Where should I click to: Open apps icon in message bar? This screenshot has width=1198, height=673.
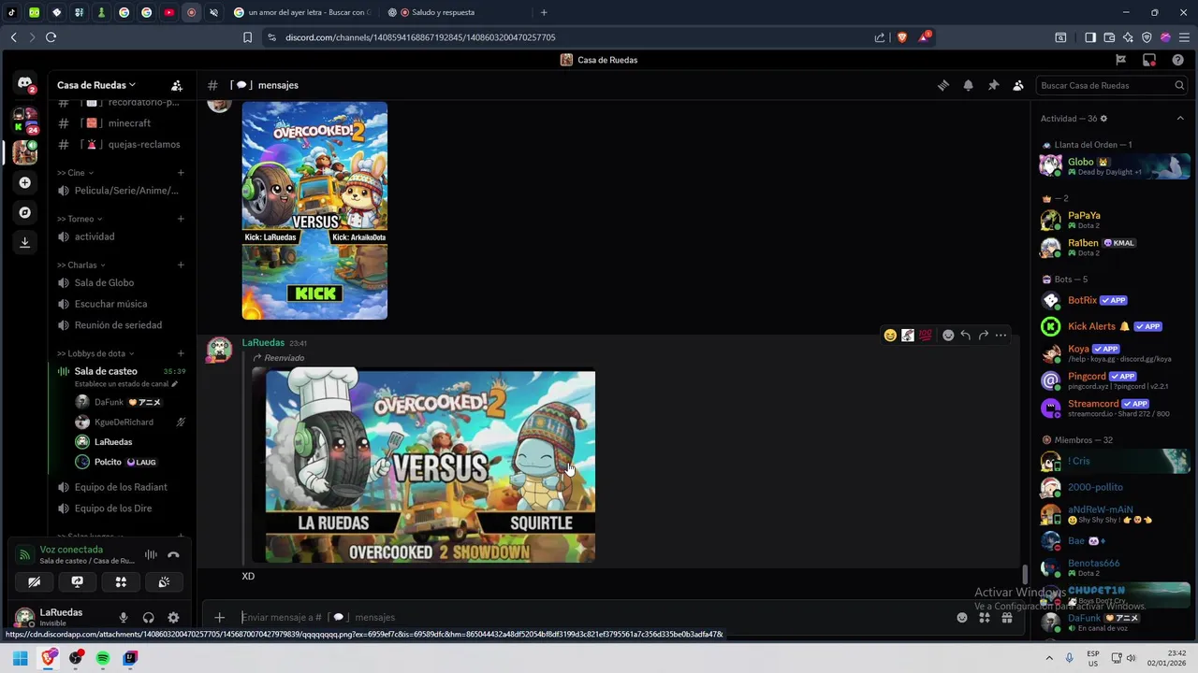click(x=985, y=617)
